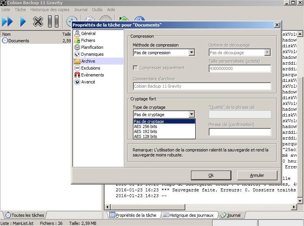Viewport: 304px width, 226px height.
Task: Click the Qualité de la phrase clé bar
Action: pos(240,115)
